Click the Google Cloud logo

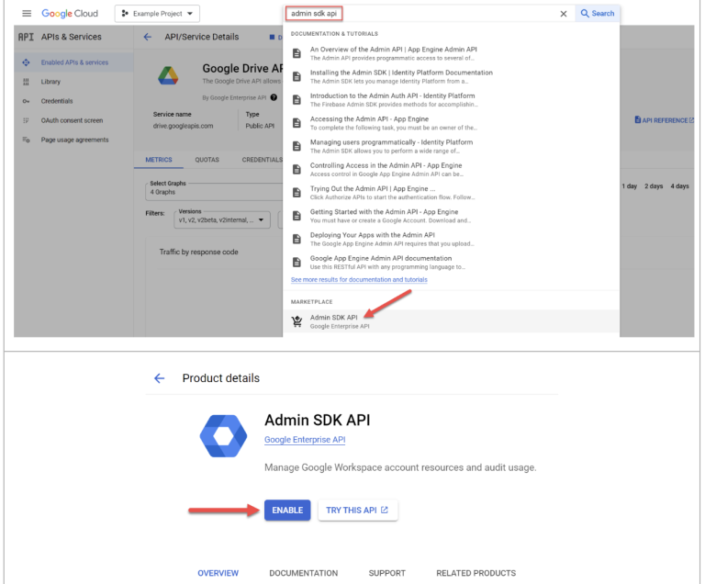click(x=70, y=14)
